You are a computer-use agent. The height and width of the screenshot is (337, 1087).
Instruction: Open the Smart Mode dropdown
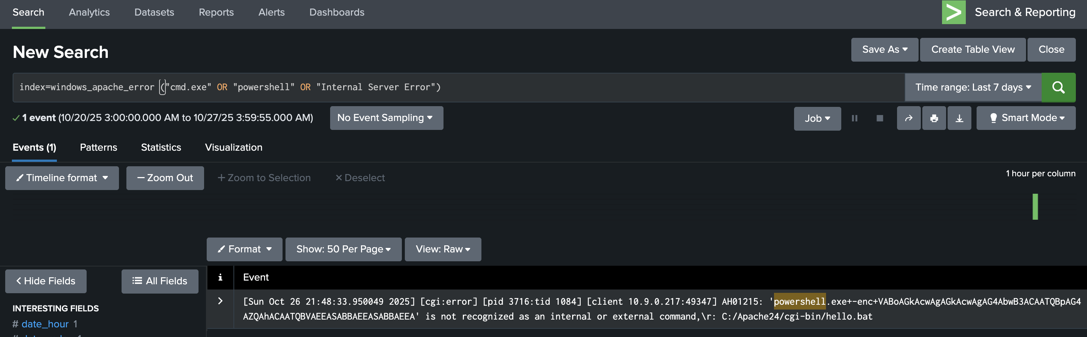[1026, 118]
